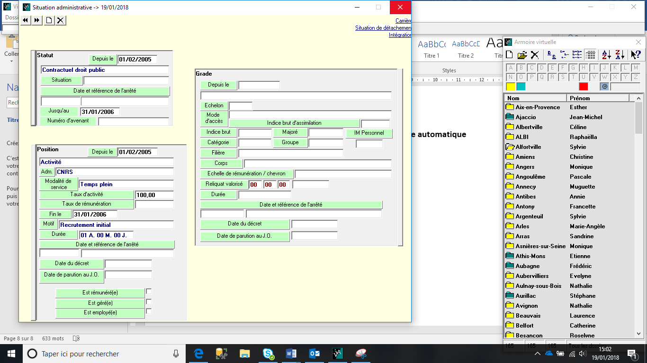Select the yellow folder color filter
This screenshot has height=363, width=647.
click(x=511, y=86)
